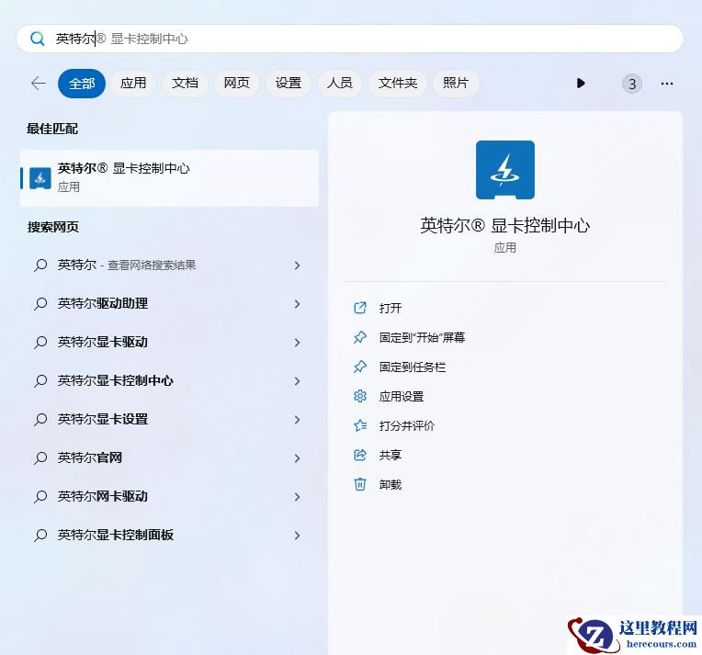702x655 pixels.
Task: Switch to the 设置 filter tab
Action: click(x=288, y=84)
